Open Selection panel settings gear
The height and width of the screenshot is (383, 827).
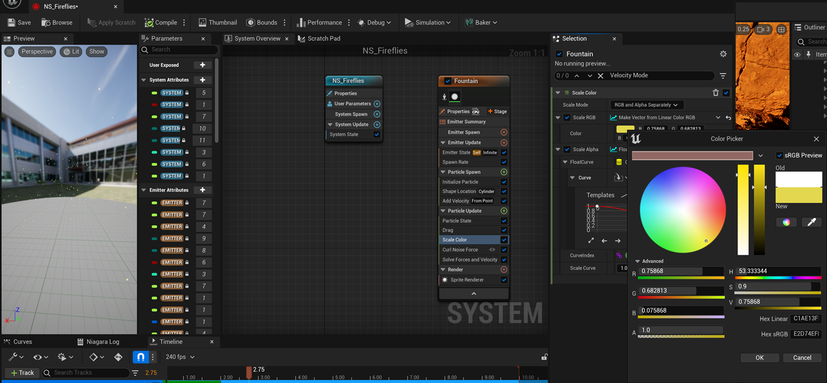[722, 54]
